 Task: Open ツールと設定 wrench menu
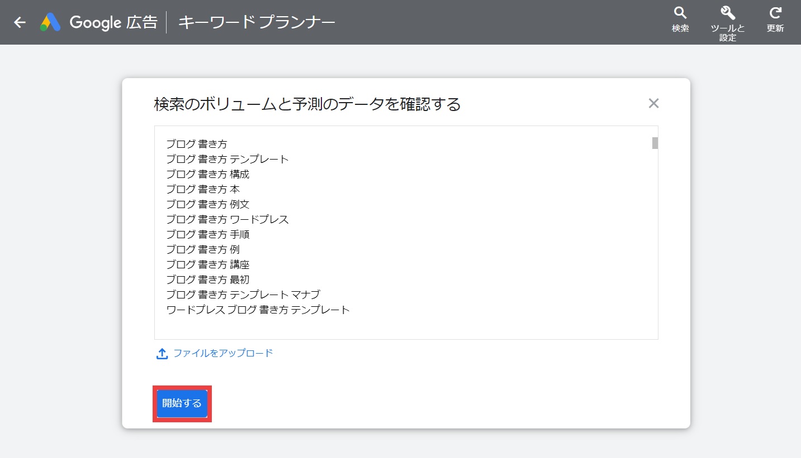pos(728,24)
